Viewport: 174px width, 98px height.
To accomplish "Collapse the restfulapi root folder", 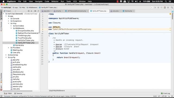I will (x=4, y=14).
